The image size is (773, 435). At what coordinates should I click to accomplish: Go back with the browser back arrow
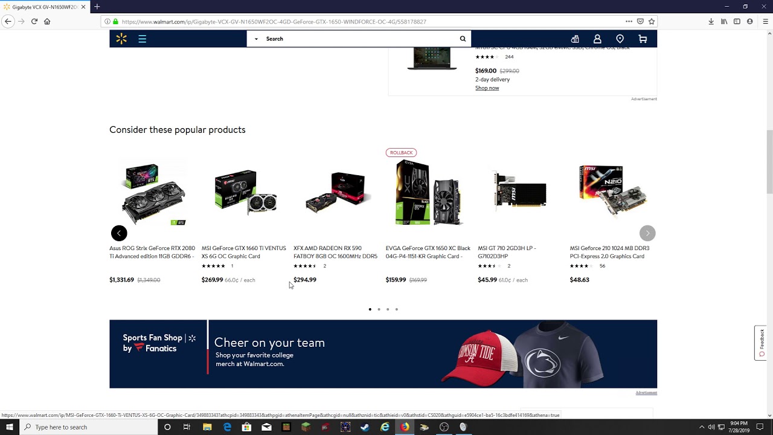(8, 21)
